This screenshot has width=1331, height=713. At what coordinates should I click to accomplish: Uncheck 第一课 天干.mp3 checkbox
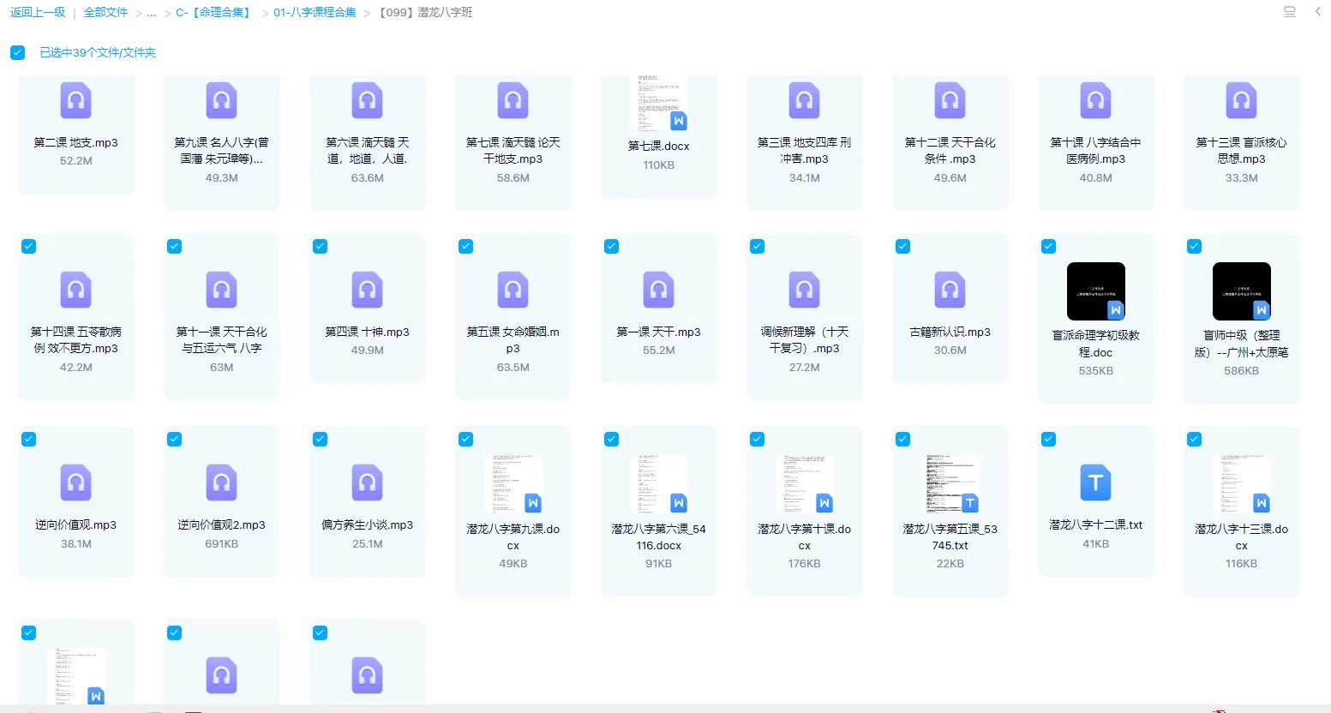tap(611, 246)
